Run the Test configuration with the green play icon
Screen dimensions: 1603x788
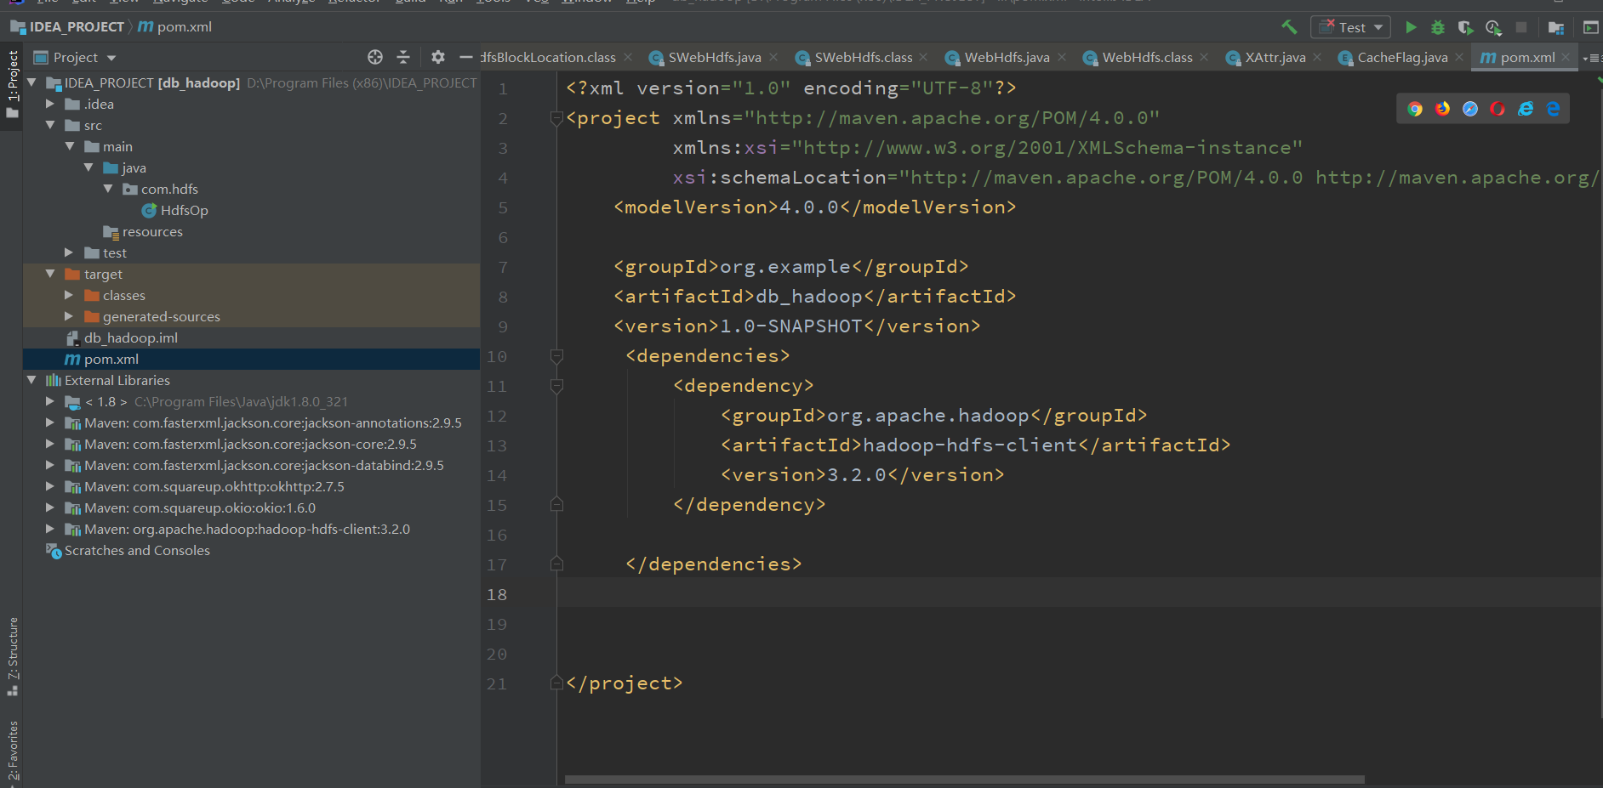[1411, 27]
